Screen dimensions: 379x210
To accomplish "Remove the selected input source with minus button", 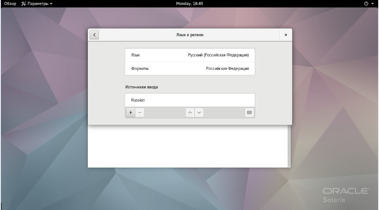I will 140,112.
